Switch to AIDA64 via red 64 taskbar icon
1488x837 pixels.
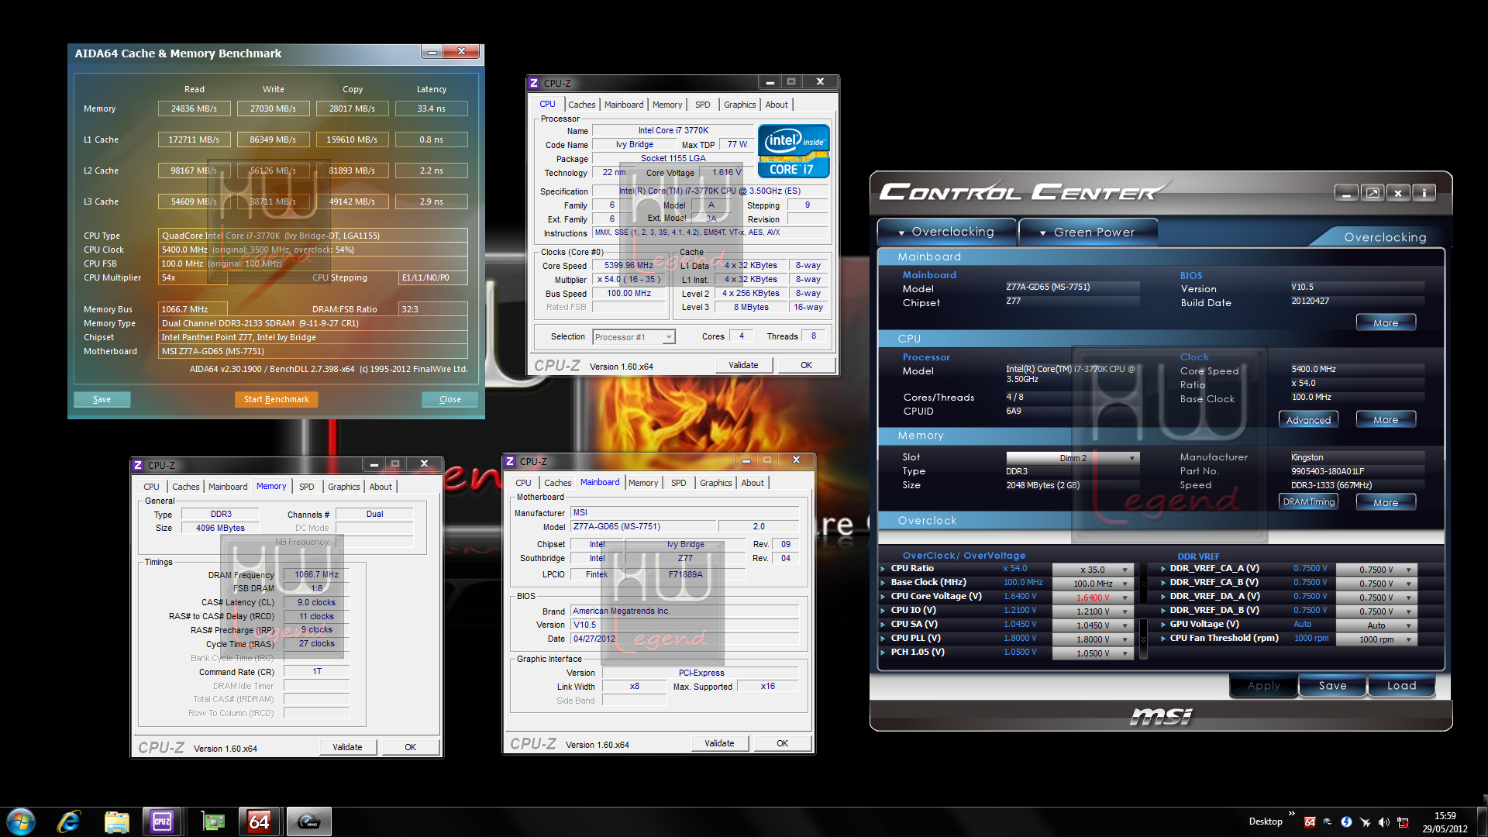[x=260, y=821]
